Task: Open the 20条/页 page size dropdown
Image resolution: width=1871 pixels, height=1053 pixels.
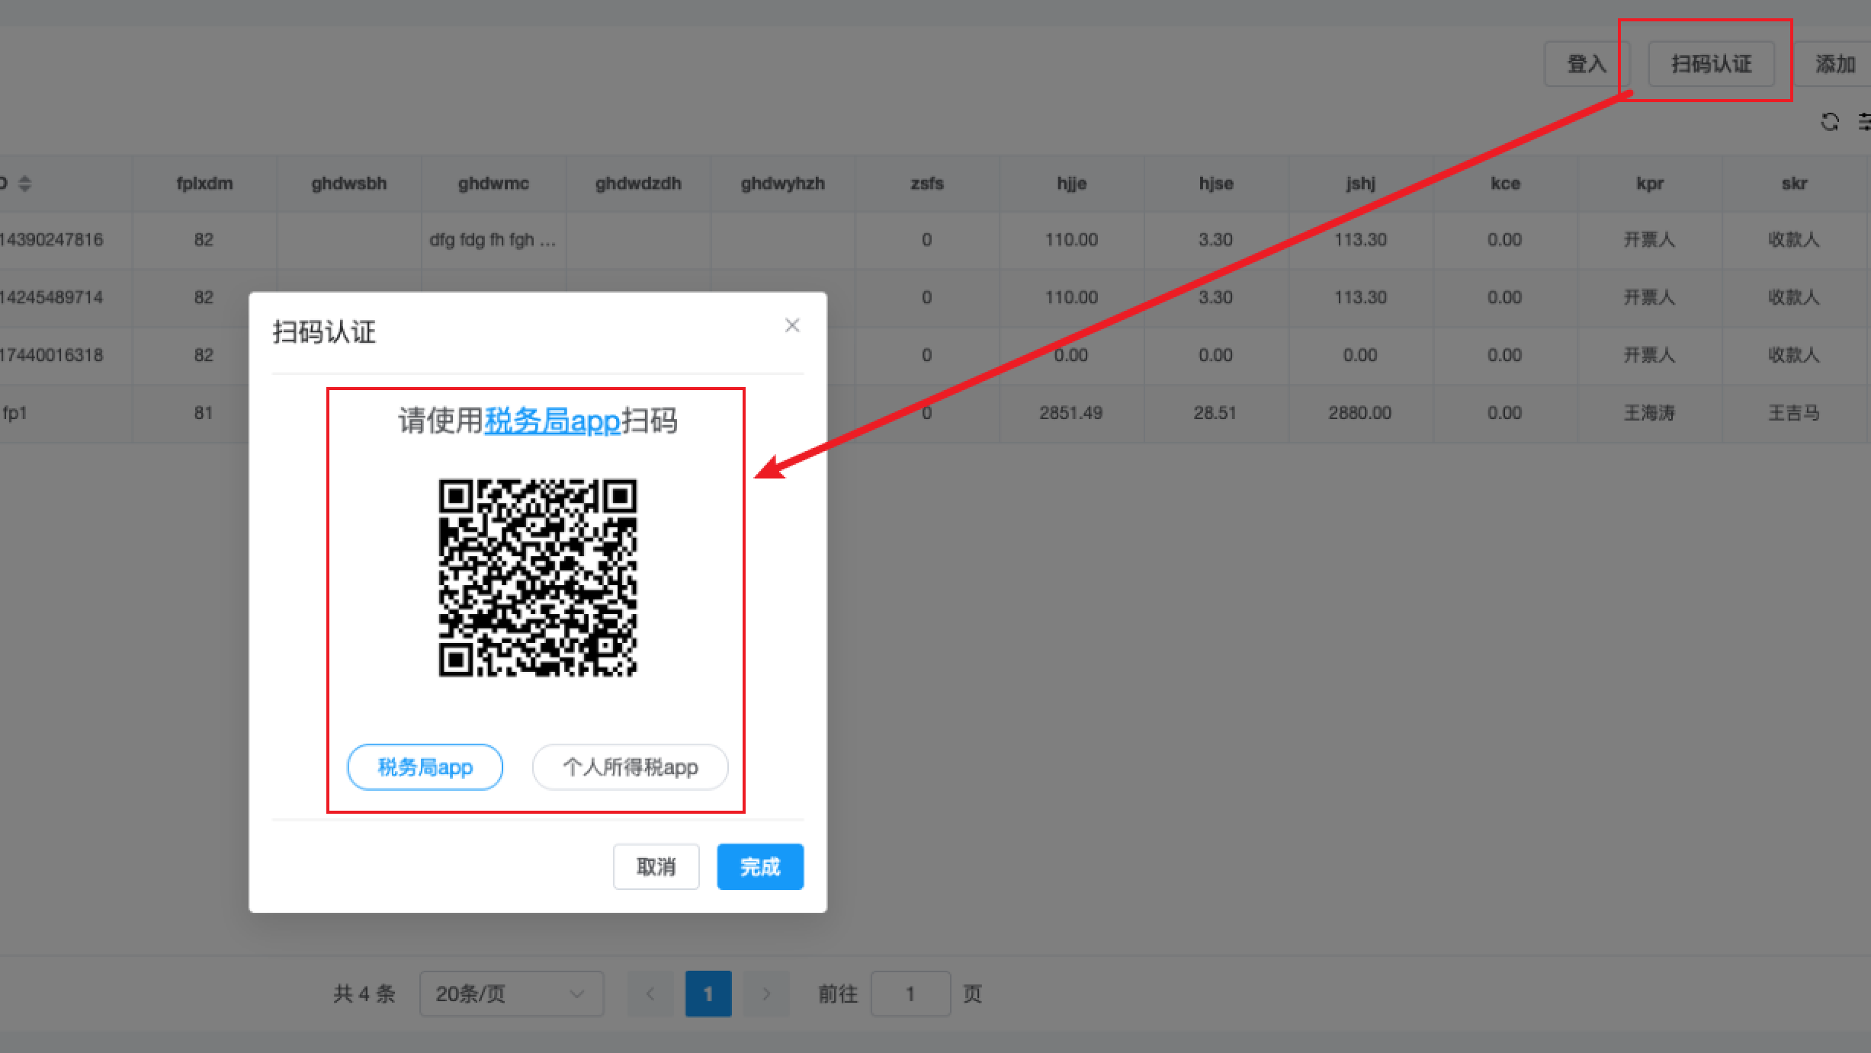Action: (x=511, y=994)
